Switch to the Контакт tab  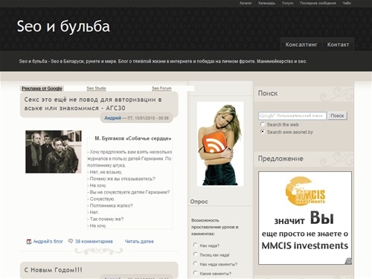338,45
